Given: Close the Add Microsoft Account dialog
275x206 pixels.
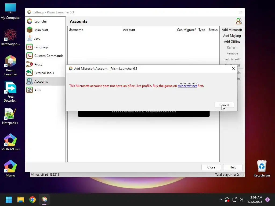Looking at the screenshot, I should coord(233,68).
